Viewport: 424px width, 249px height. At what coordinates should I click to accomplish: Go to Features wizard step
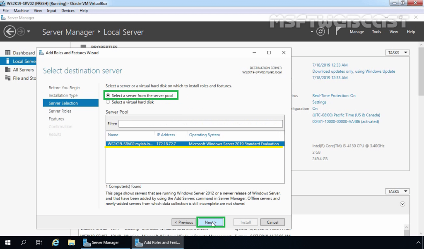tap(56, 119)
